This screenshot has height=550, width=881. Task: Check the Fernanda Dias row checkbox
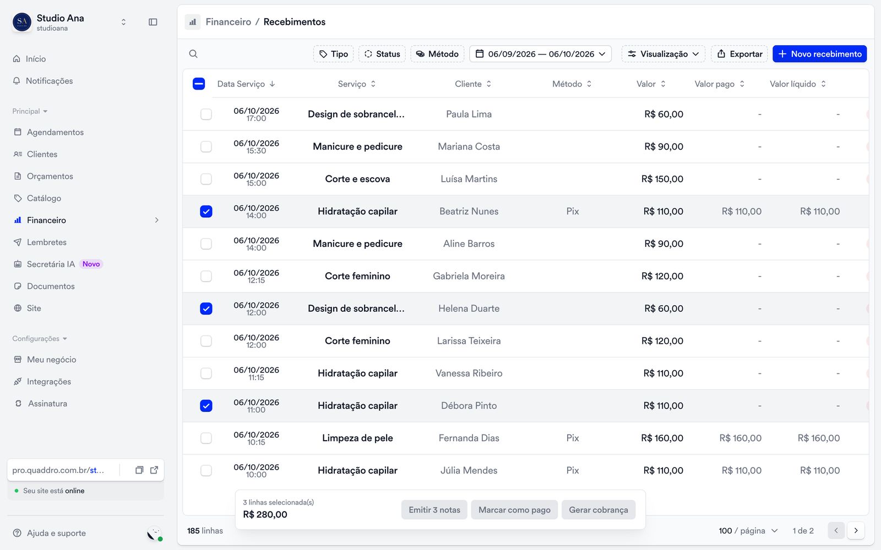(206, 438)
